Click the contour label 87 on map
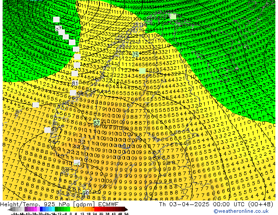This screenshot has height=215, width=278. pos(96,123)
